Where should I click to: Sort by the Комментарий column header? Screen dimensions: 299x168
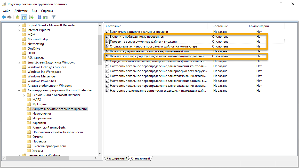(x=258, y=26)
